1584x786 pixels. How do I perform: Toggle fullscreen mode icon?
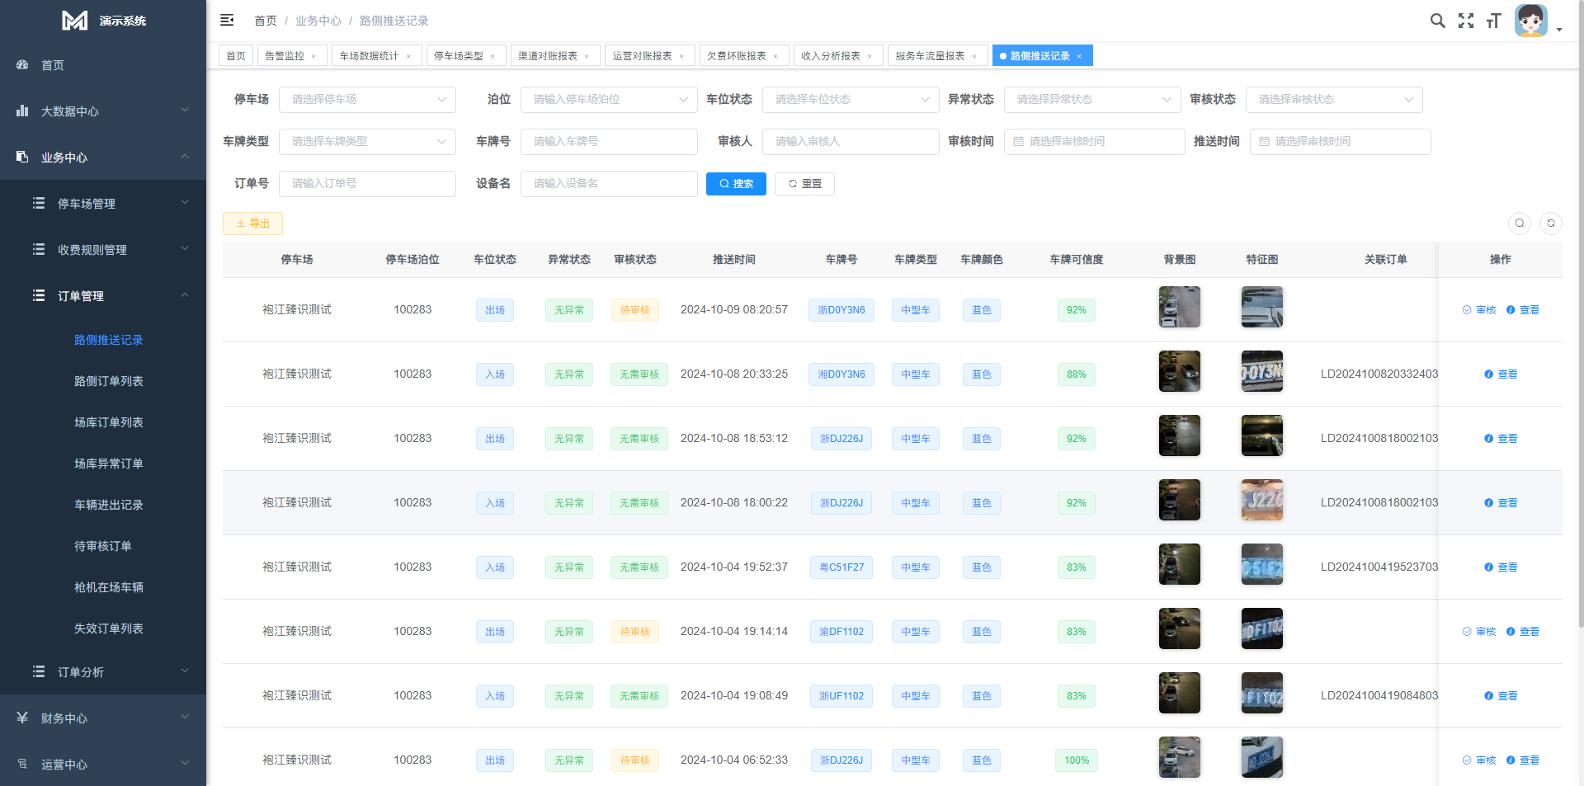(x=1465, y=21)
